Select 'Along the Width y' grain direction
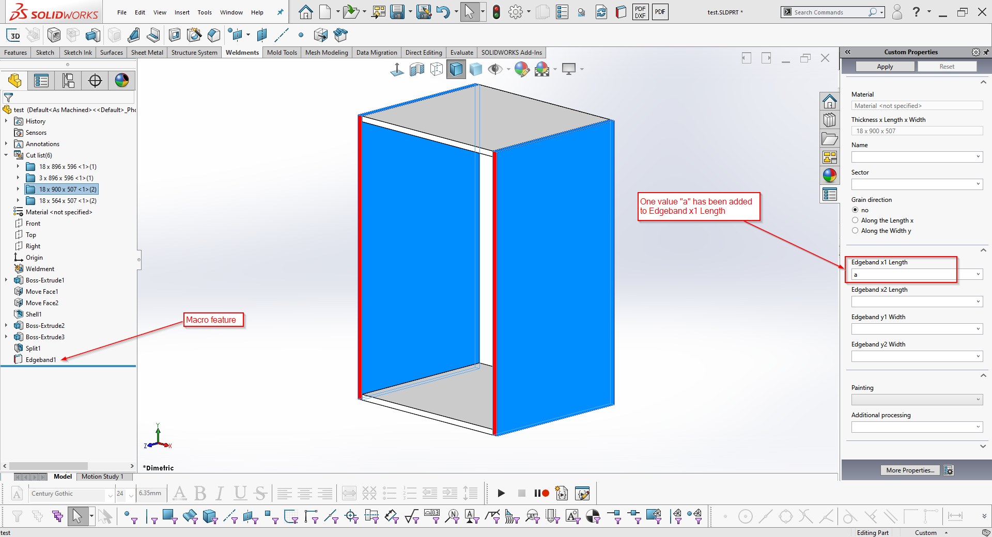 coord(855,231)
